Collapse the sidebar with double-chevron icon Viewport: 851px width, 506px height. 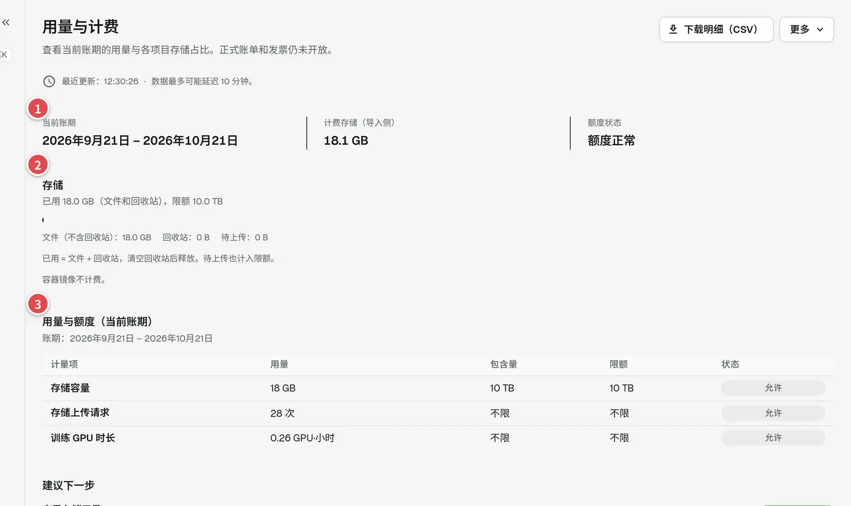pos(6,22)
